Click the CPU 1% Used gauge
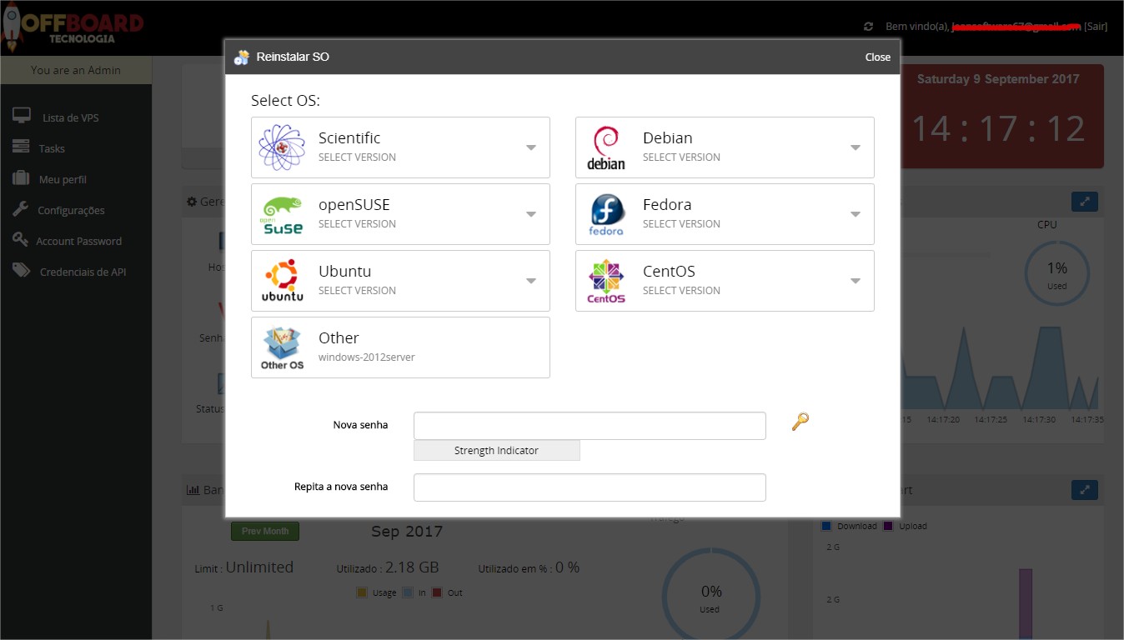 pyautogui.click(x=1056, y=273)
